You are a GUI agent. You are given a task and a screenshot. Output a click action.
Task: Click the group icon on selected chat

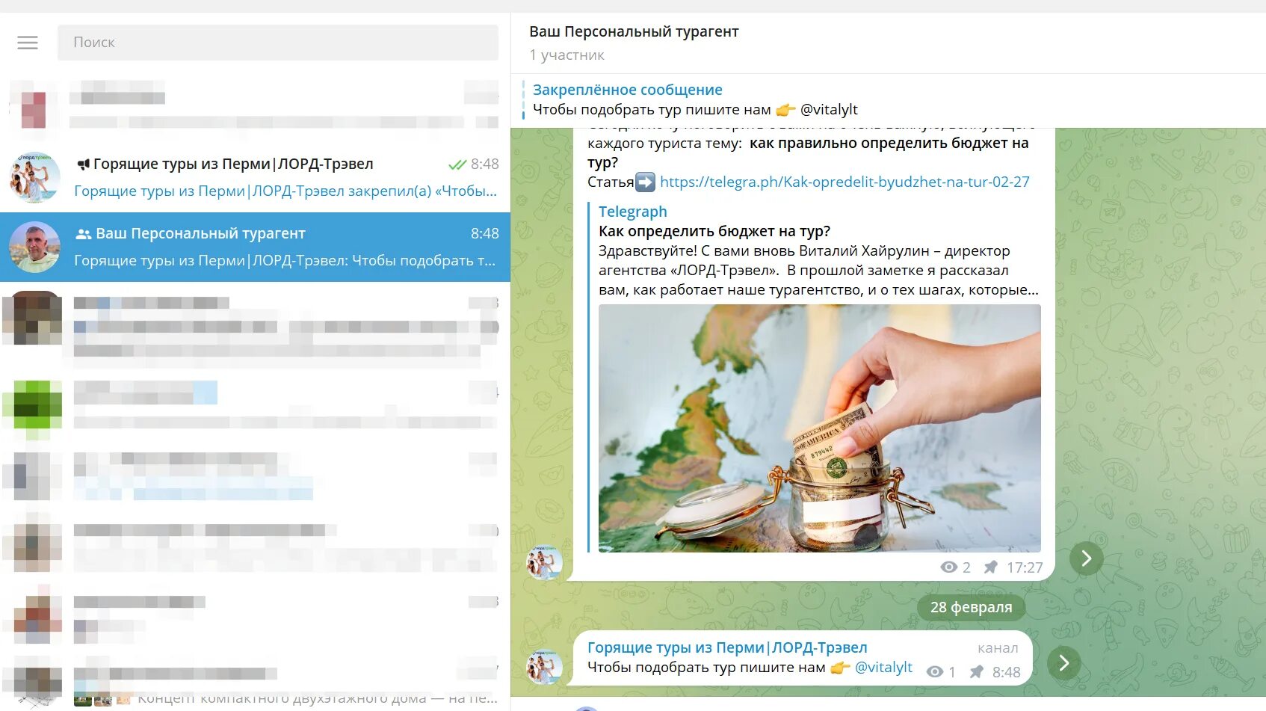84,234
